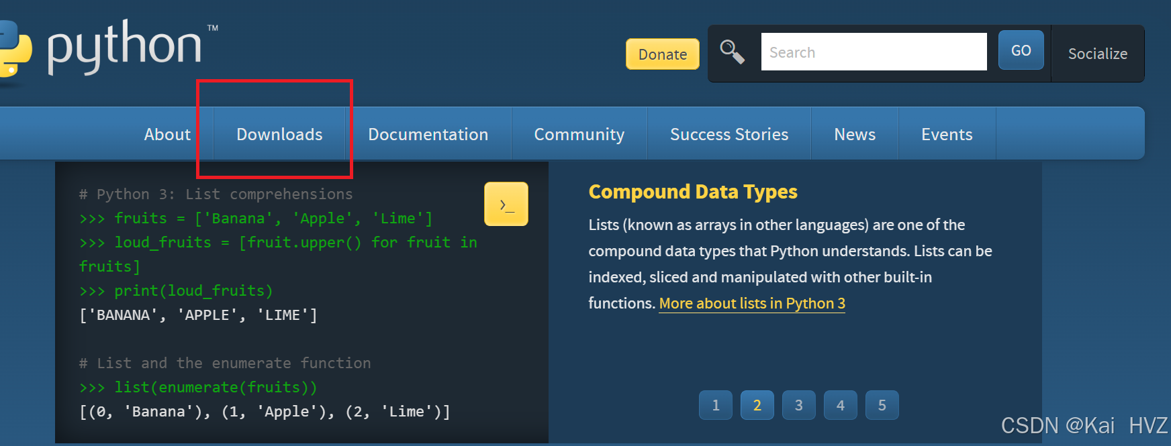
Task: Click the Compound Data Types heading
Action: point(693,192)
